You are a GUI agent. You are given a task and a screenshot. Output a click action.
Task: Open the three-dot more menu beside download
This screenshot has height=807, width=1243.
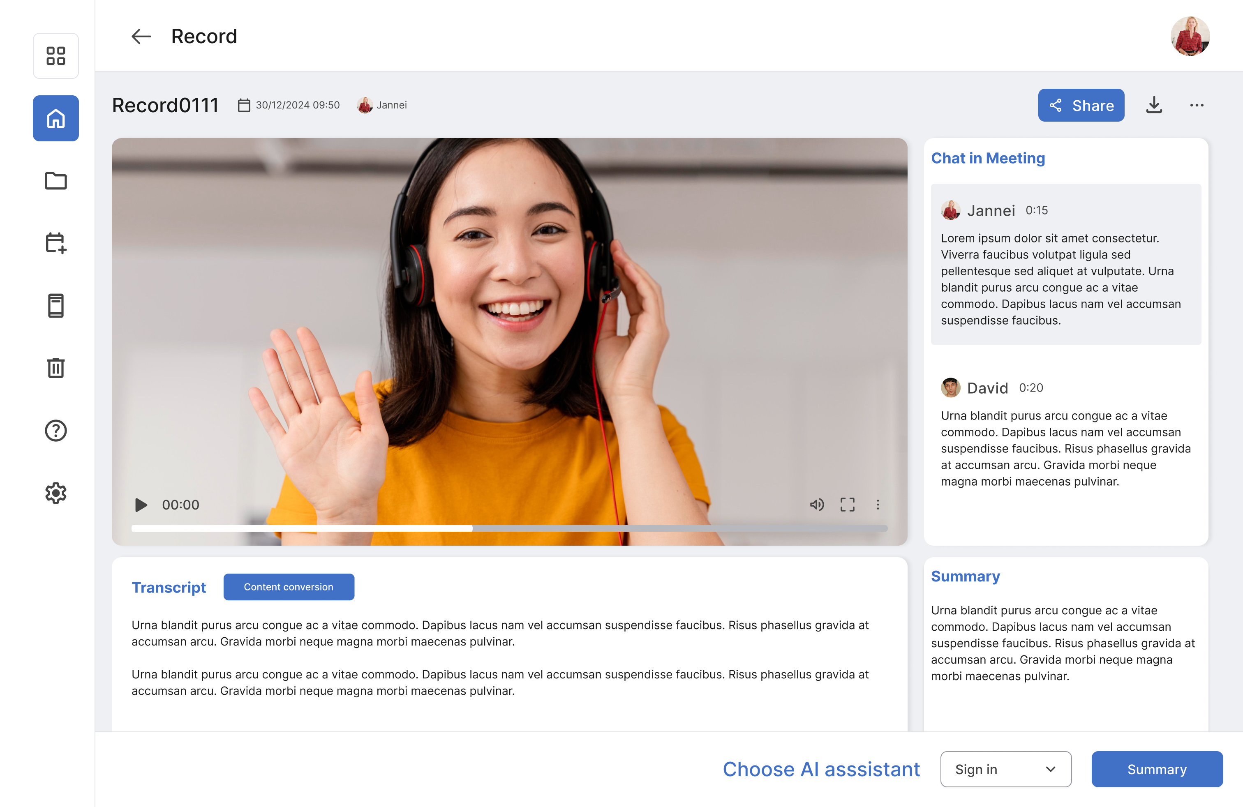(1197, 105)
